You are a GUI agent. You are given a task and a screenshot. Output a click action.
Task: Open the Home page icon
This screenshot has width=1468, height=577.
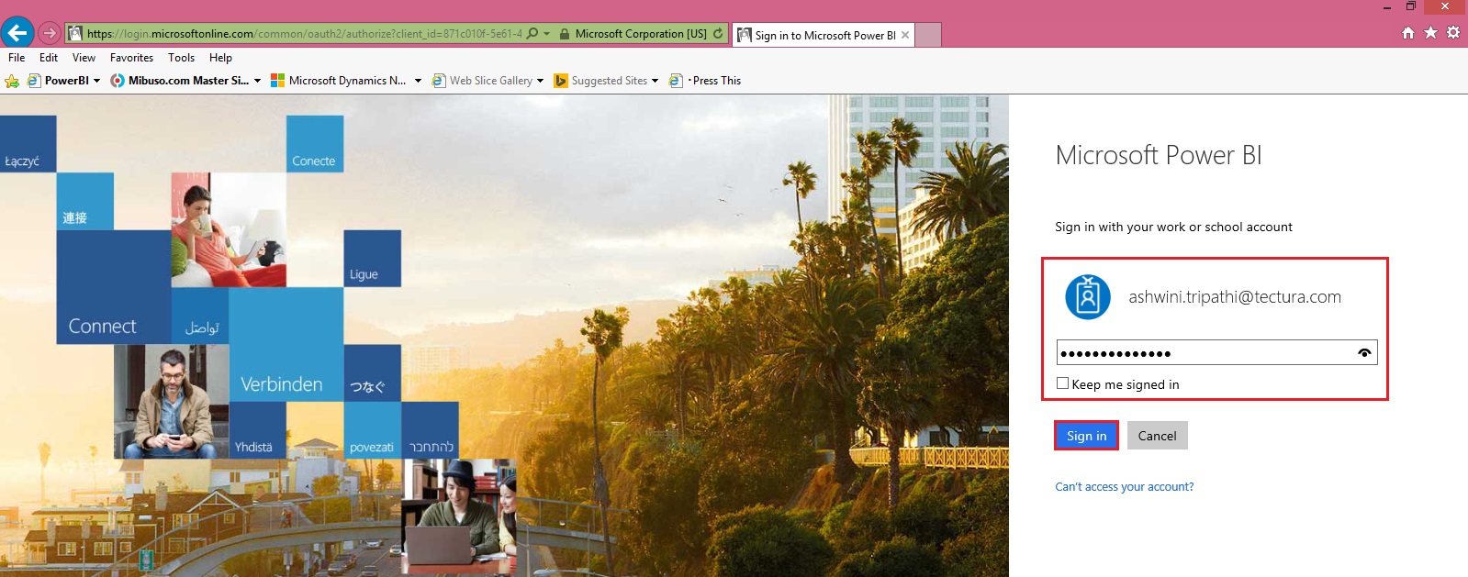1408,33
